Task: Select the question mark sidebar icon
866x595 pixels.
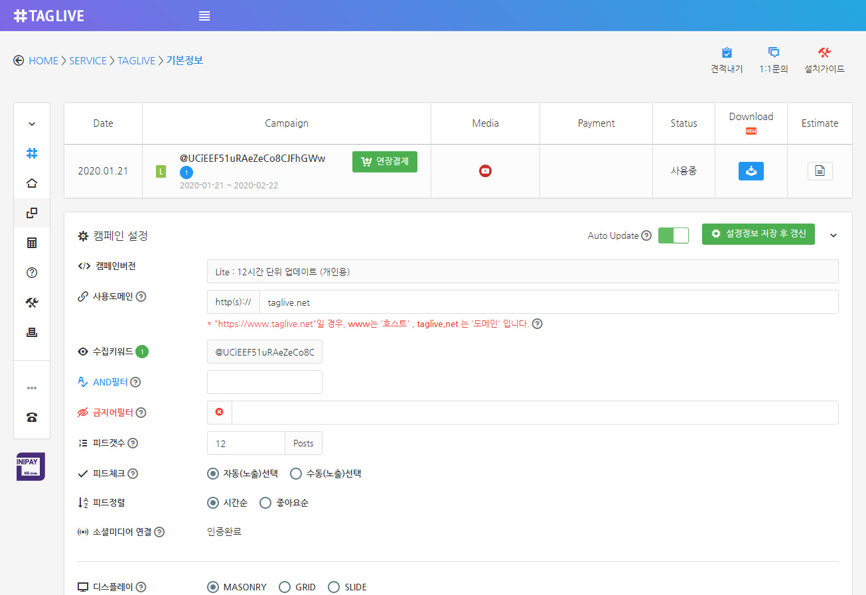Action: tap(32, 273)
